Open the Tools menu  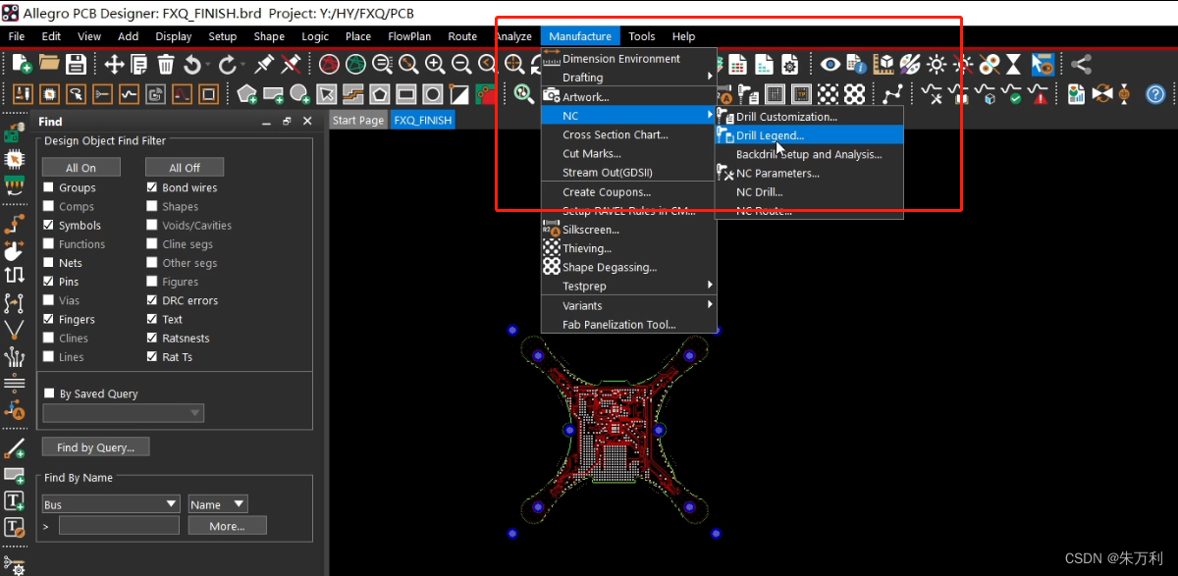(x=642, y=36)
